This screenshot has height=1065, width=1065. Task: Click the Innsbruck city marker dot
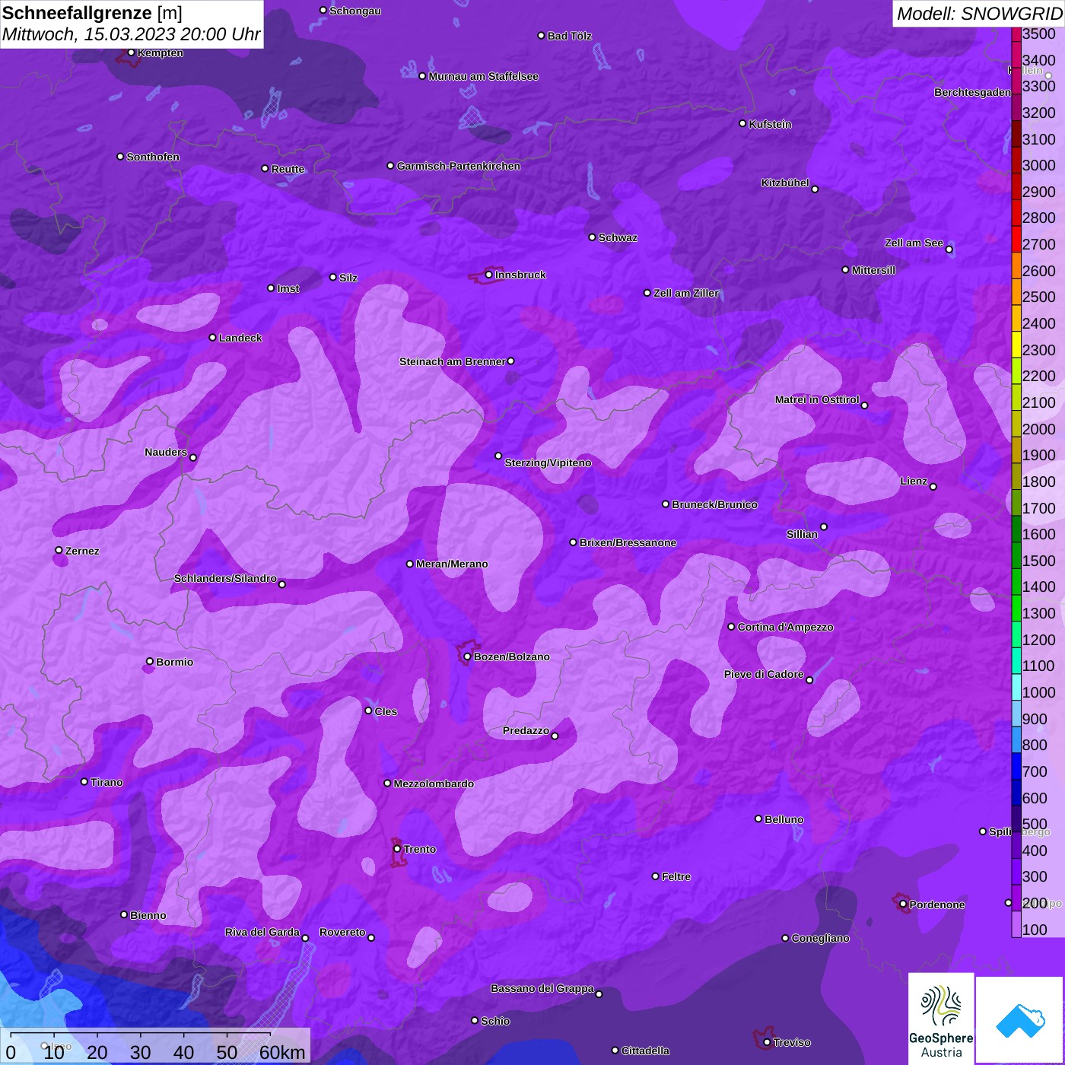[x=489, y=275]
